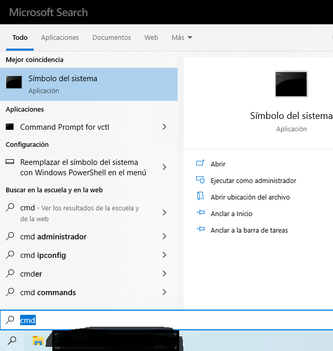Screen dimensions: 333x351
Task: Click the magnifier icon beside cmd web results
Action: pos(10,207)
